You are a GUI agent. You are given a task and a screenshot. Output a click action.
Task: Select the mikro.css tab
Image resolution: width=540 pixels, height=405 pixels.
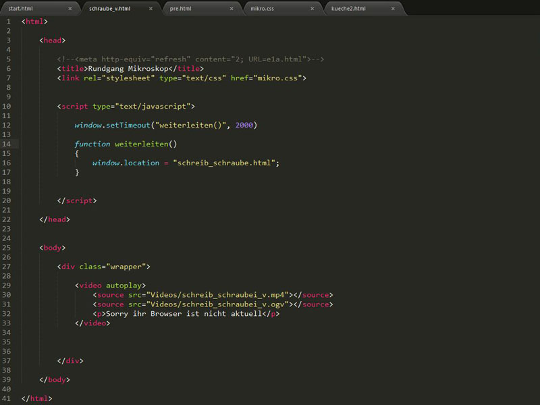coord(263,9)
